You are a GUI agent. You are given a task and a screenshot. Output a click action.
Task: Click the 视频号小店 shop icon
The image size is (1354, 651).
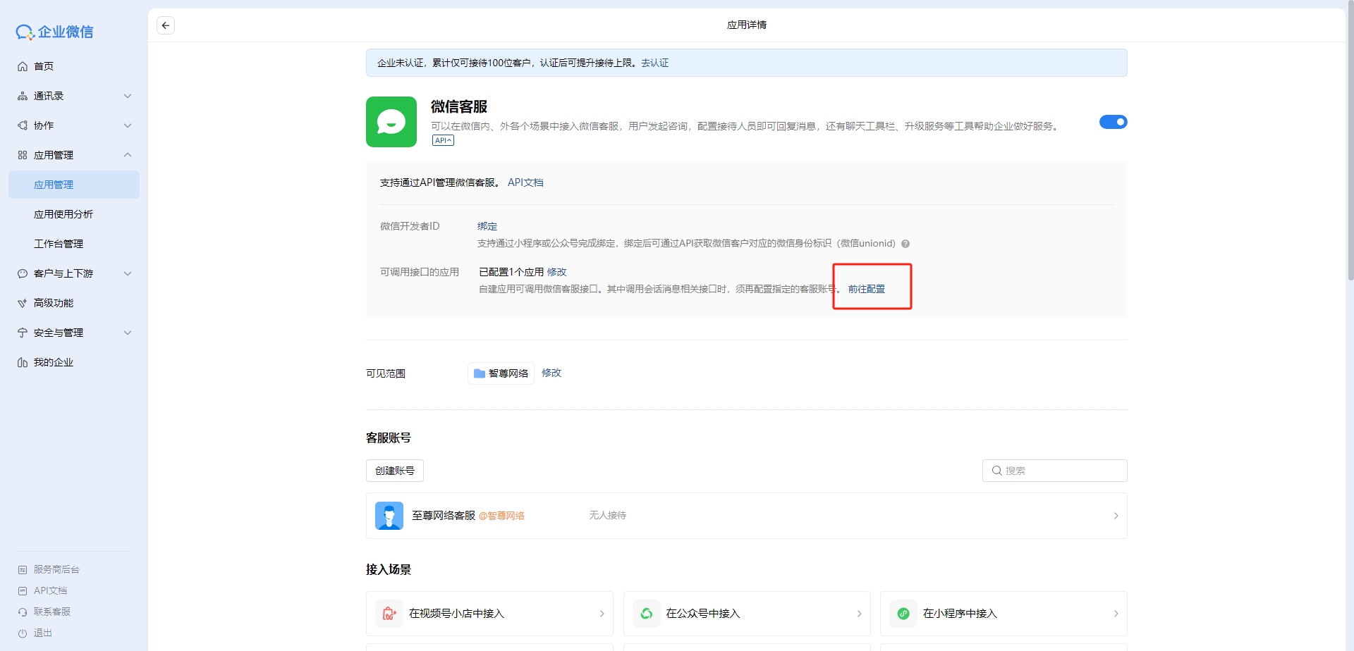click(x=389, y=614)
